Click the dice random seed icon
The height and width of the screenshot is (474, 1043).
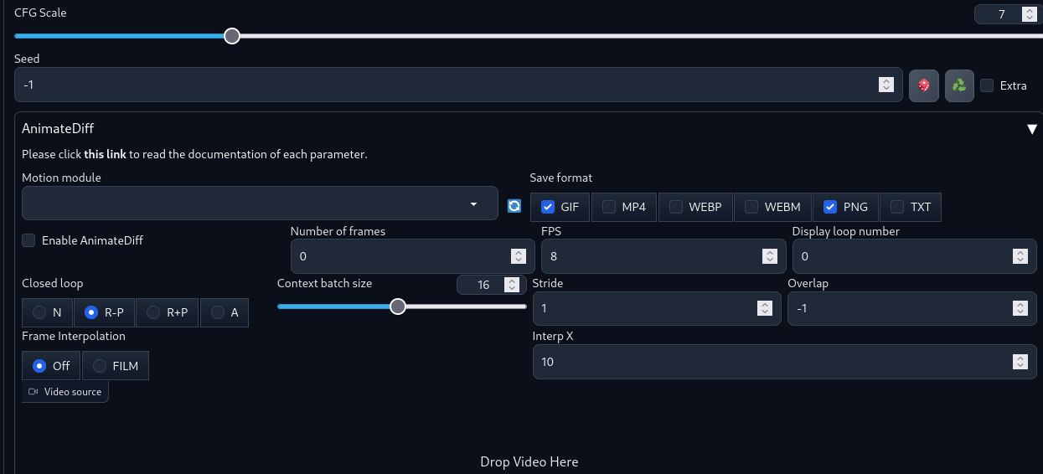click(x=923, y=85)
